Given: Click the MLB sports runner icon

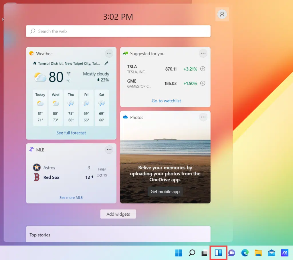Looking at the screenshot, I should 31,149.
